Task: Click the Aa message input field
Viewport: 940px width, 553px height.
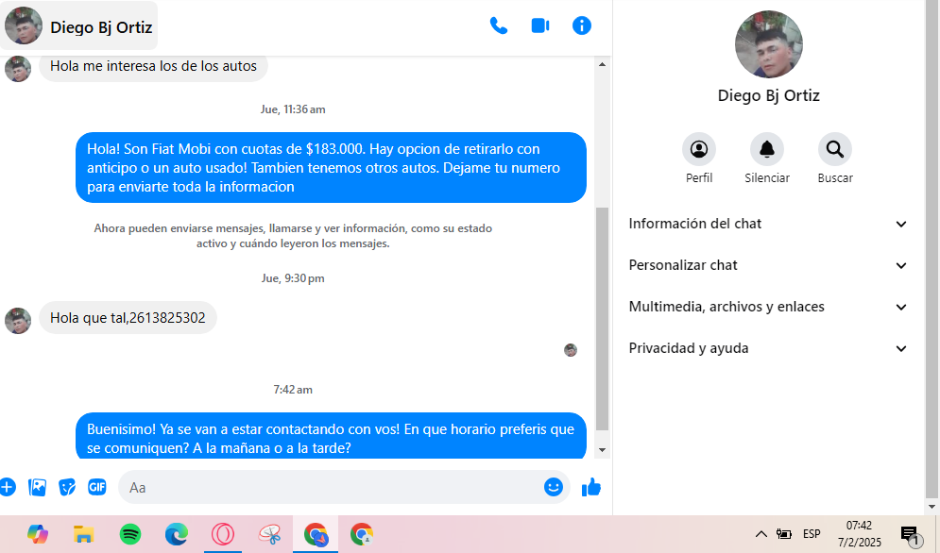Action: click(331, 487)
